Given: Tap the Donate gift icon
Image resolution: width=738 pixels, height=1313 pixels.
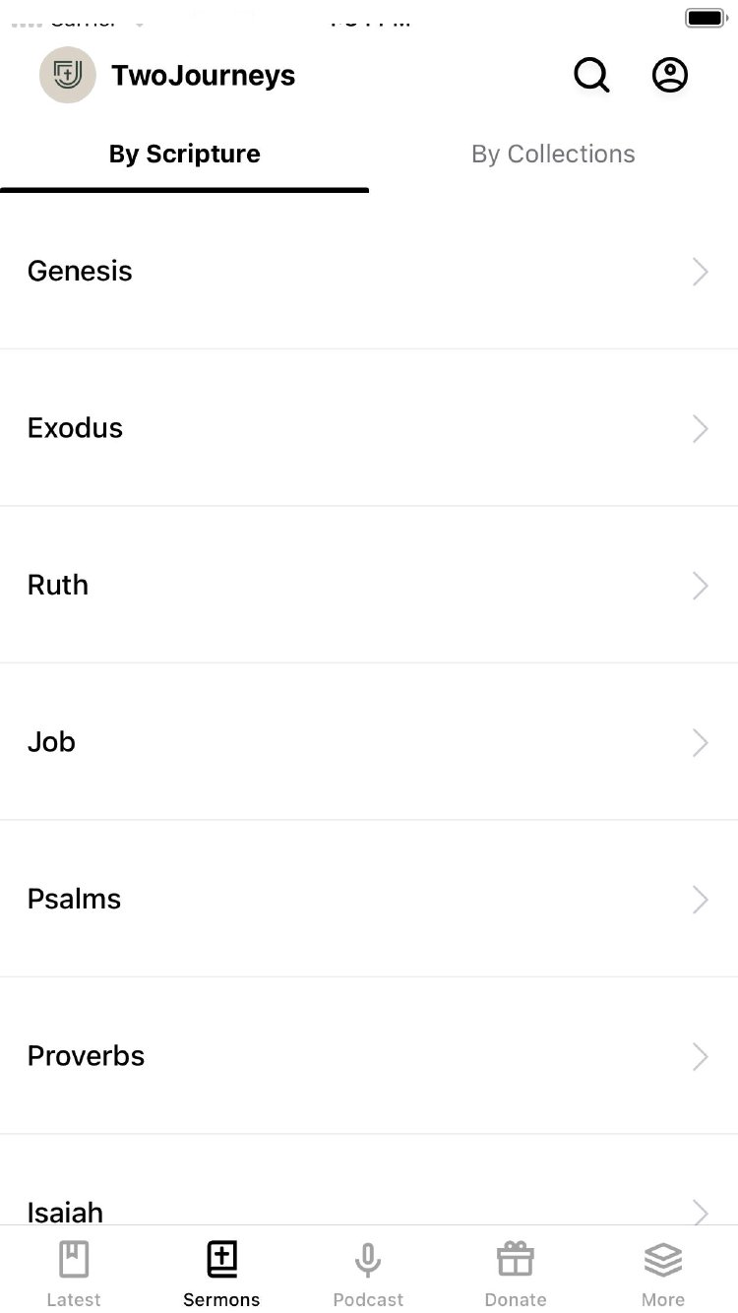Looking at the screenshot, I should [x=516, y=1260].
